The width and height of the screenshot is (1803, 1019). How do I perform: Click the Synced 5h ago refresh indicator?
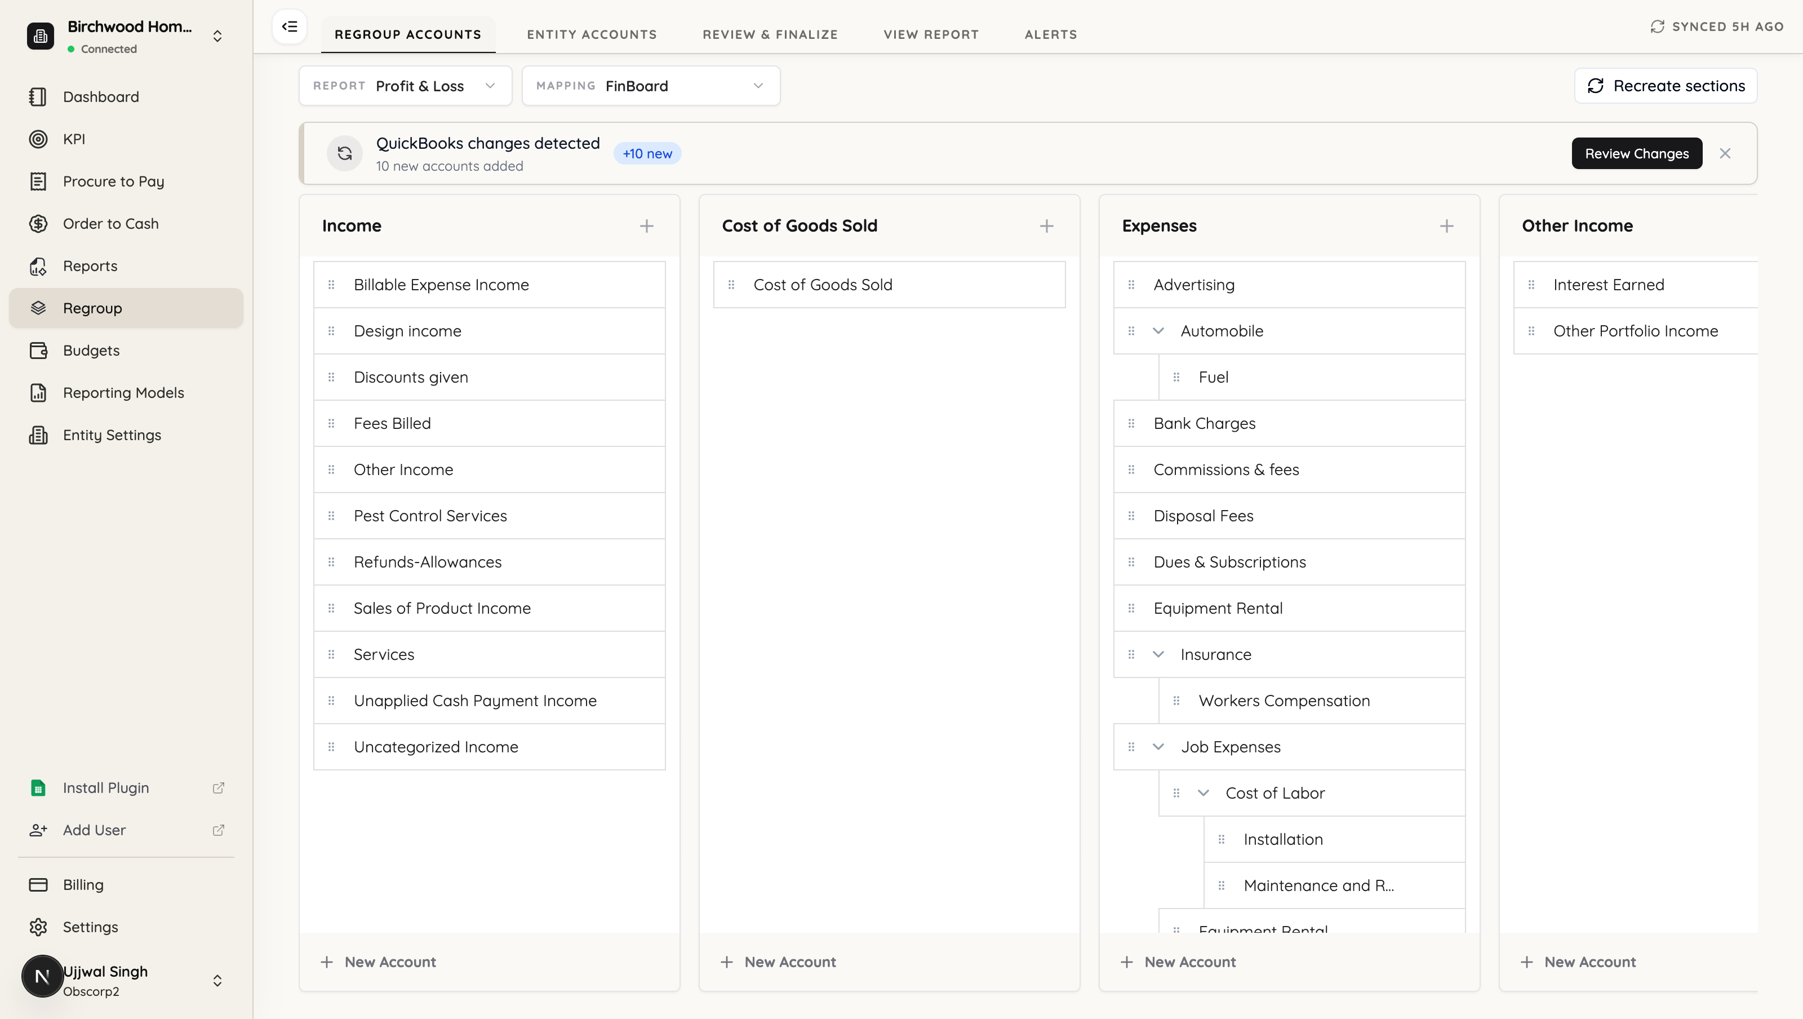pyautogui.click(x=1717, y=26)
